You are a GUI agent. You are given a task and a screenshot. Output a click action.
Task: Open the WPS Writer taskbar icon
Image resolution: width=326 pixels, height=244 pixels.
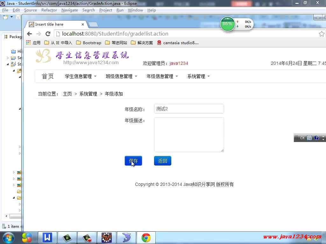click(x=47, y=237)
